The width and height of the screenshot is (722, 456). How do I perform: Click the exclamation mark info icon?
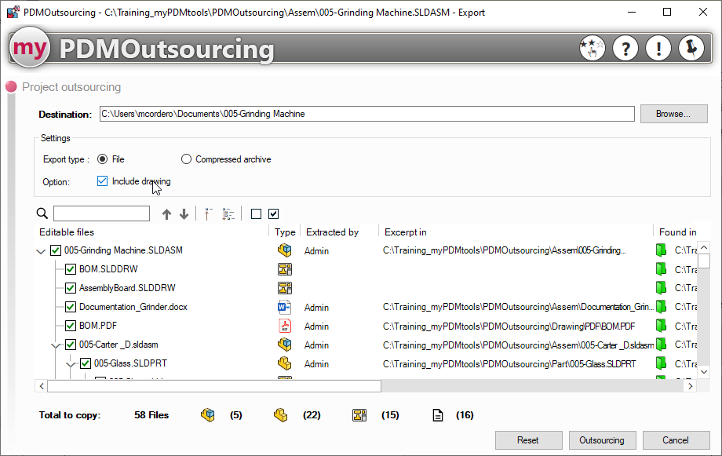[658, 49]
